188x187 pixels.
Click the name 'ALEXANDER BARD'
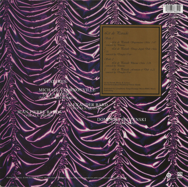tap(87, 105)
